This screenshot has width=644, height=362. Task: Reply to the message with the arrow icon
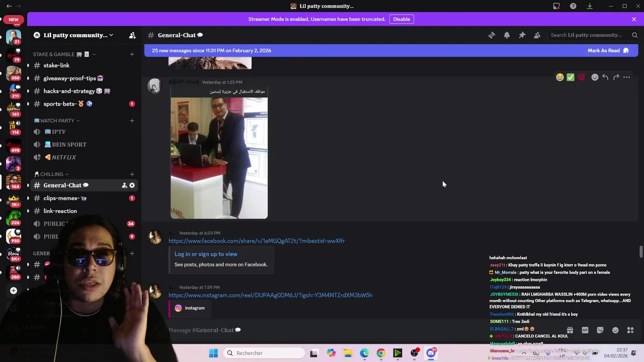pyautogui.click(x=605, y=77)
